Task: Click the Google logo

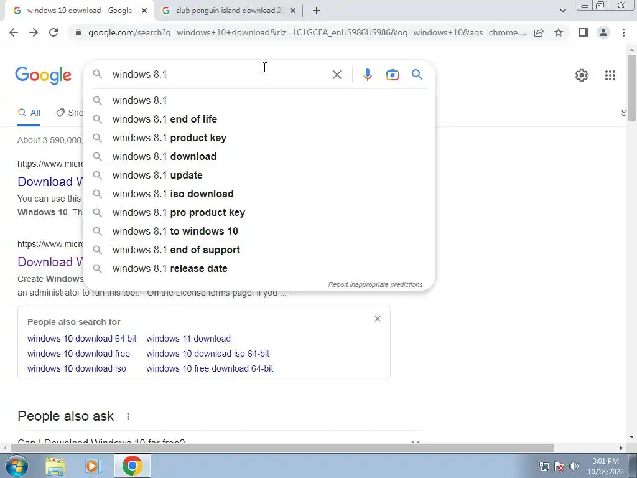Action: click(x=43, y=75)
